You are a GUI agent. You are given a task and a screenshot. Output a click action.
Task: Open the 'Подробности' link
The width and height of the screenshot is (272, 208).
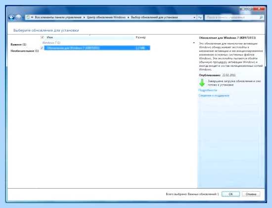208,90
